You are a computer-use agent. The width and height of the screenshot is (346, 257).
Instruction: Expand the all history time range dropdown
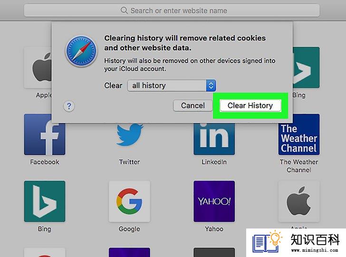(172, 86)
